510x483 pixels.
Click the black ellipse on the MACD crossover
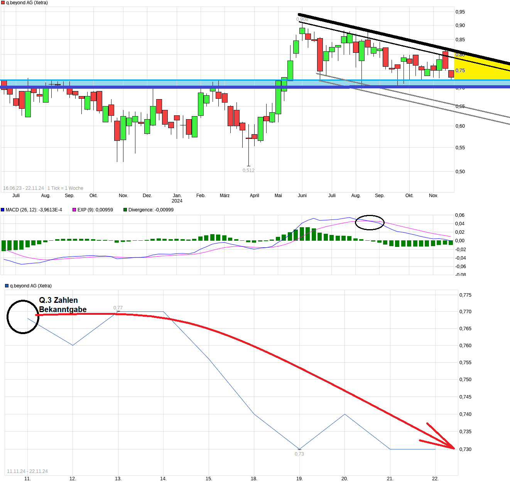click(x=370, y=223)
